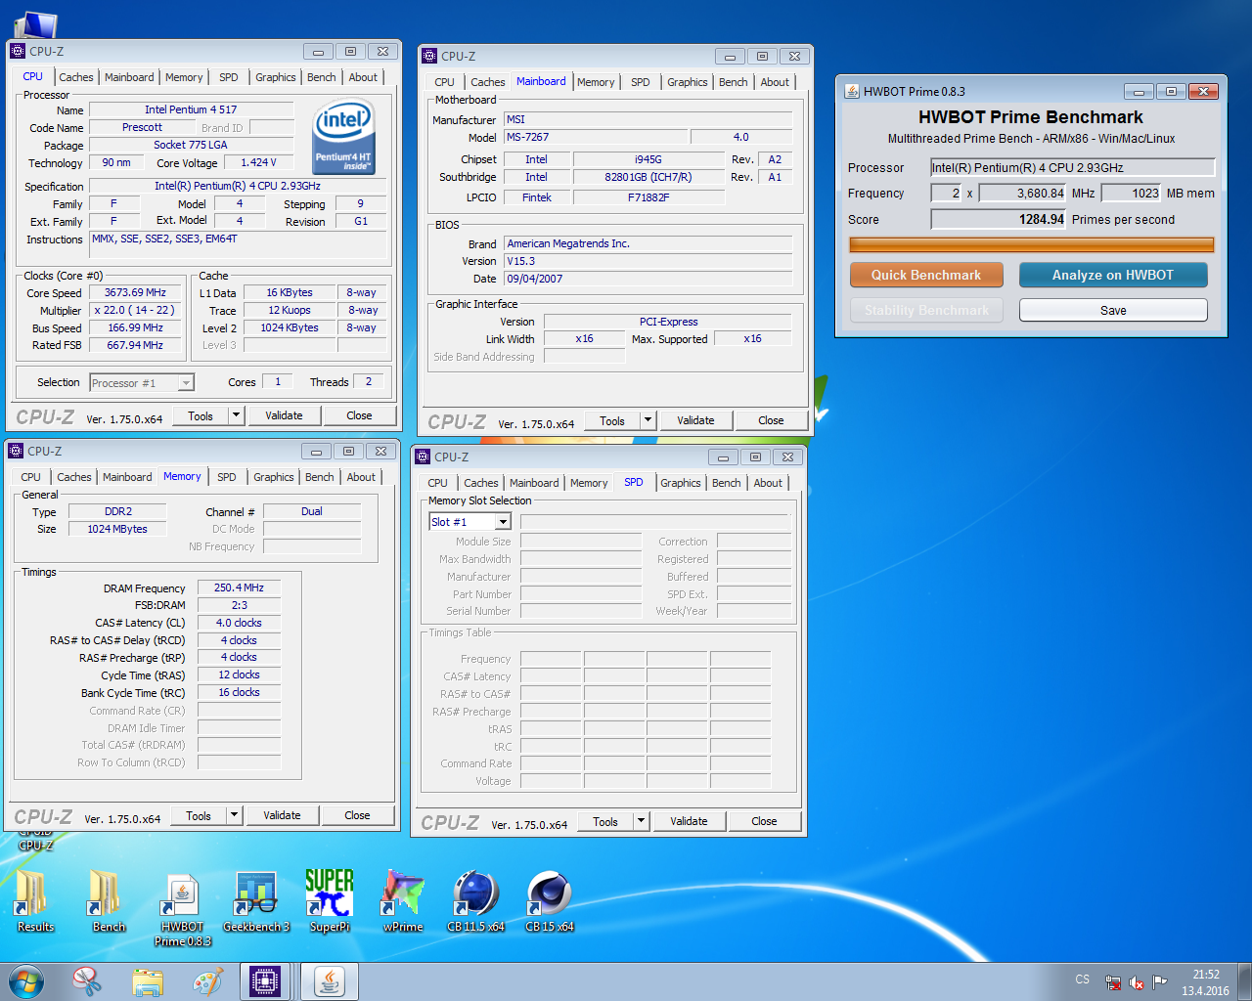
Task: Click Close button in CPU-Z Mainboard window
Action: pos(771,420)
